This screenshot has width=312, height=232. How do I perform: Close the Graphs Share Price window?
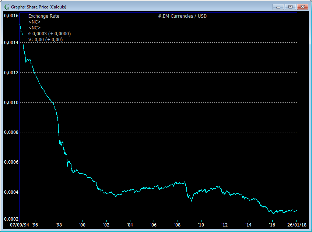(302, 7)
